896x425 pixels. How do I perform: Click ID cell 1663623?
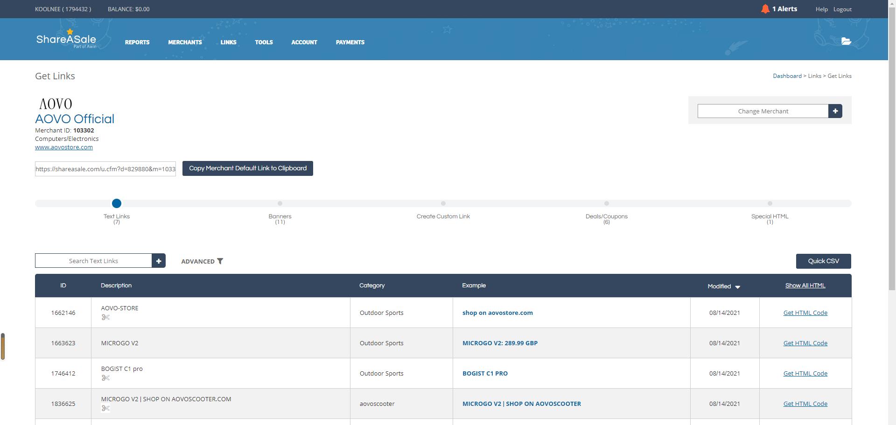63,343
